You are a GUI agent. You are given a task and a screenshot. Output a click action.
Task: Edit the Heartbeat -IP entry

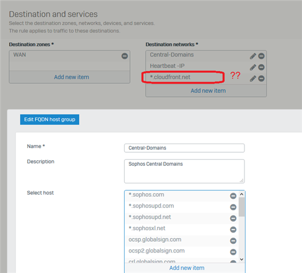tap(253, 67)
